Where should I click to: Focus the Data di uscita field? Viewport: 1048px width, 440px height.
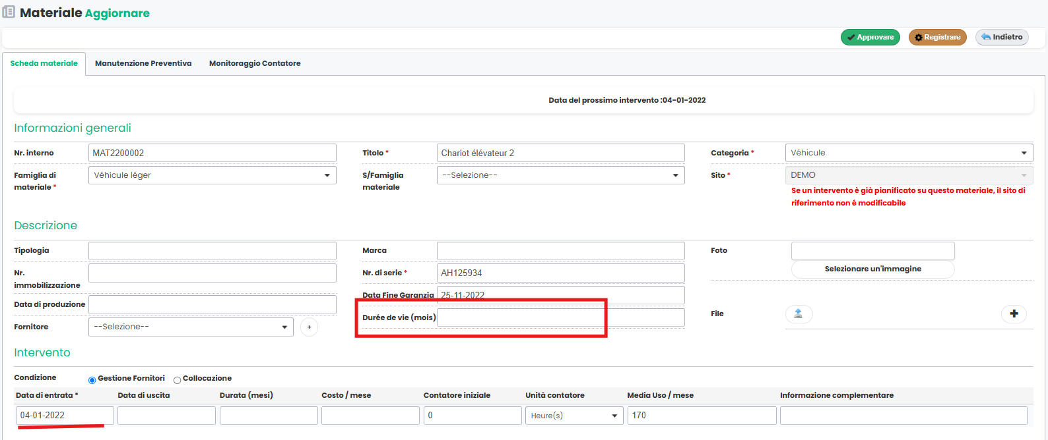click(166, 416)
